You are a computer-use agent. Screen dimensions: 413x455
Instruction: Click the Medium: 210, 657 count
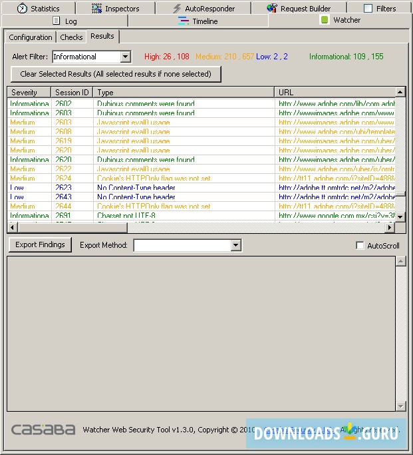(225, 57)
